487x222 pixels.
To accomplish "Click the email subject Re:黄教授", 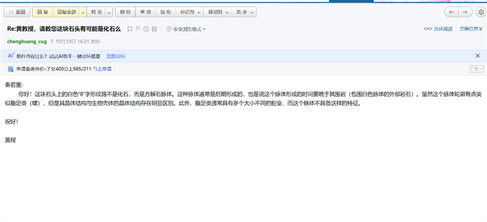I will pos(64,29).
